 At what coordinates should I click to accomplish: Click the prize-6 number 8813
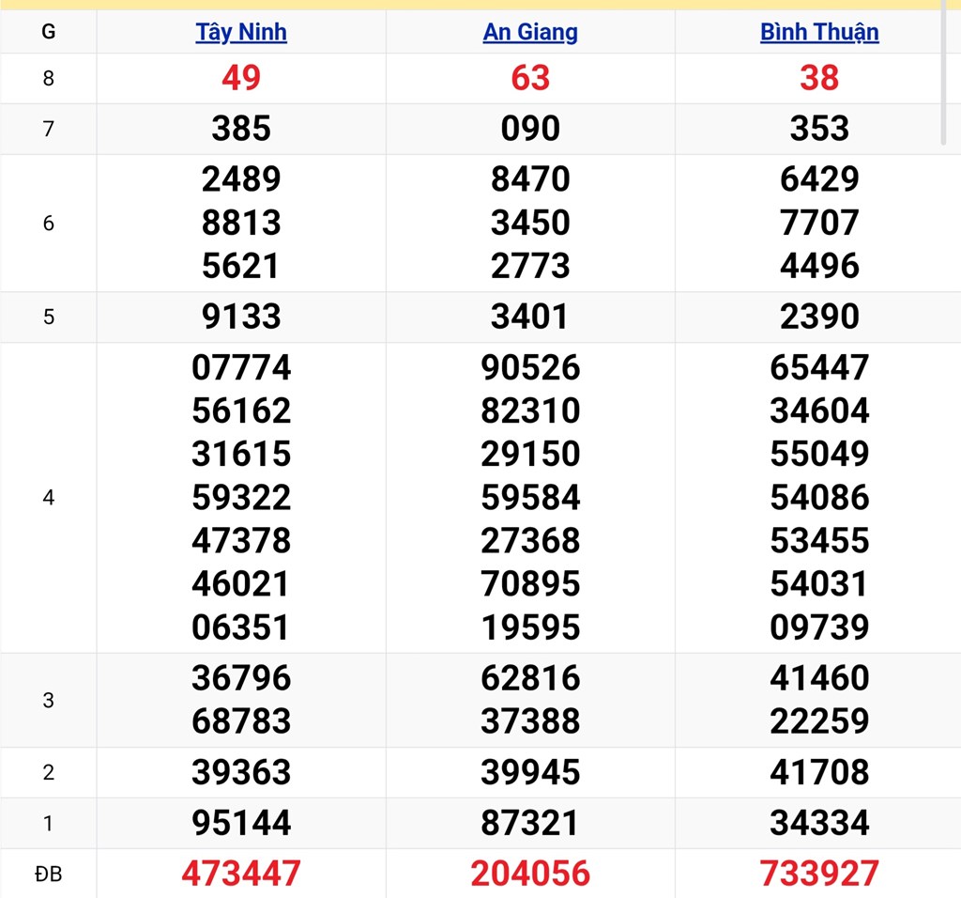[241, 223]
